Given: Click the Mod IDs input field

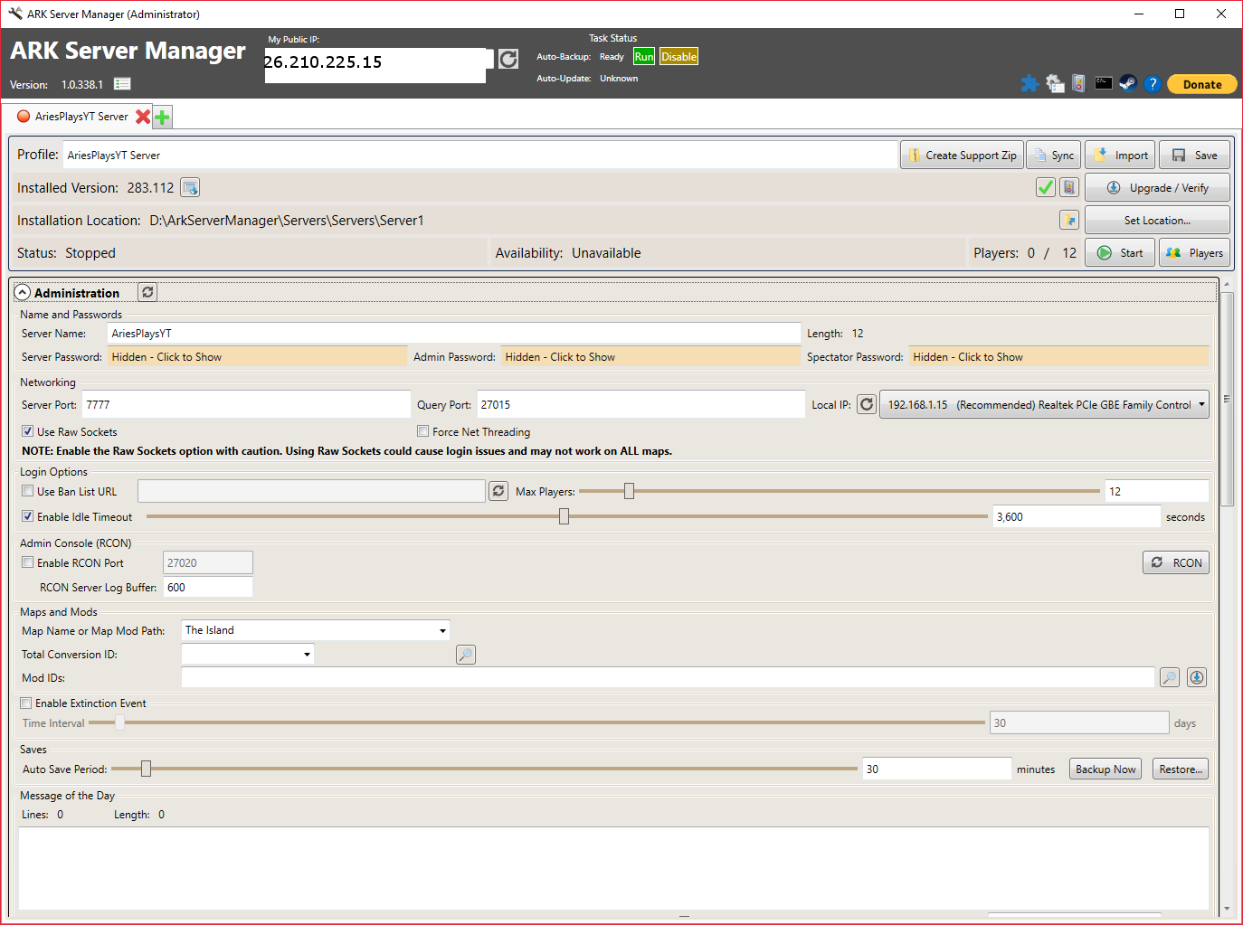Looking at the screenshot, I should 668,677.
